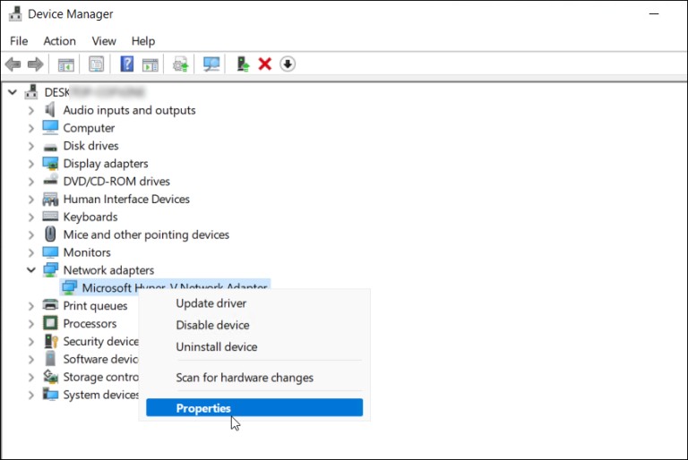Expand the Computer node chevron
The image size is (688, 460).
pyautogui.click(x=30, y=128)
